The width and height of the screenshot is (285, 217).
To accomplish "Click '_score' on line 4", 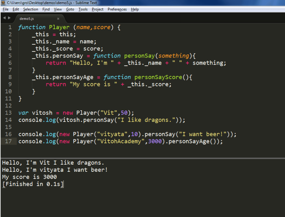I will pyautogui.click(x=63, y=49).
